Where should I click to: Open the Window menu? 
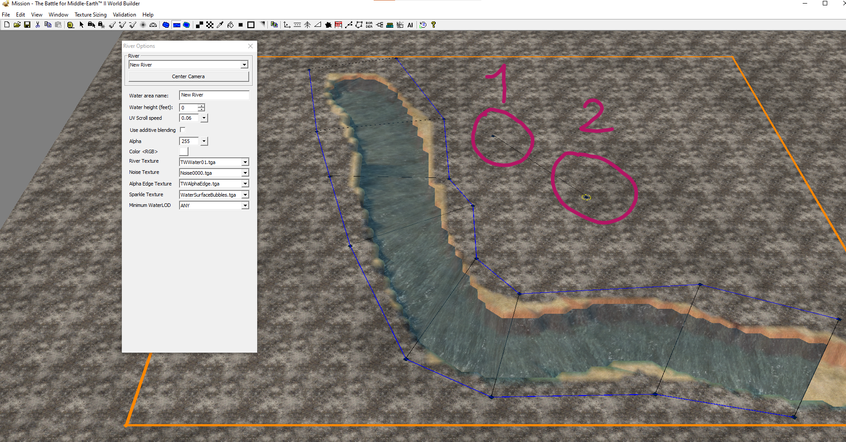click(x=58, y=15)
